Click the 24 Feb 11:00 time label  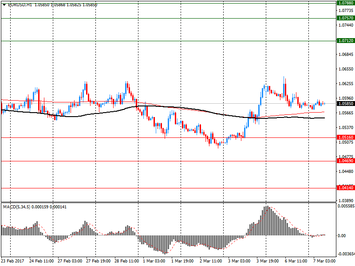tap(41, 261)
